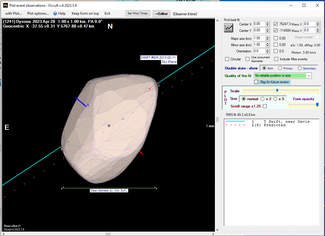Open the Plot options... menu

click(38, 13)
